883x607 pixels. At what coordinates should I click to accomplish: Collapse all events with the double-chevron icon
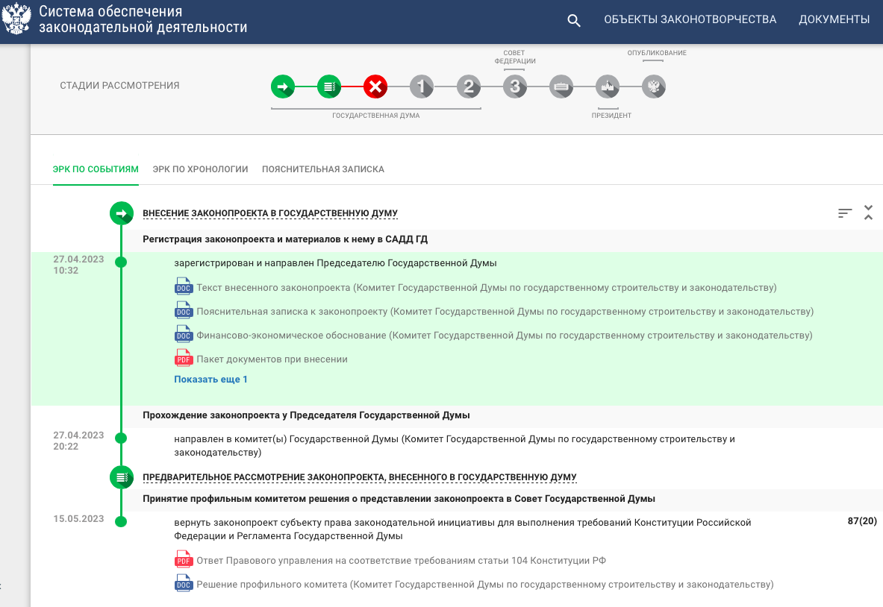point(868,213)
